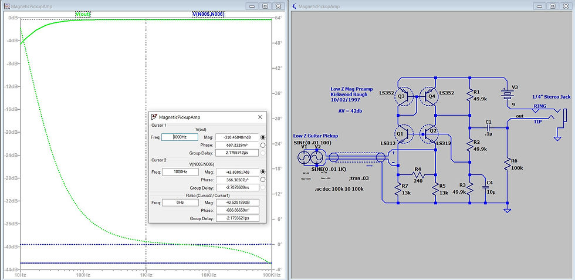
Task: Minimize the plot window
Action: point(252,6)
